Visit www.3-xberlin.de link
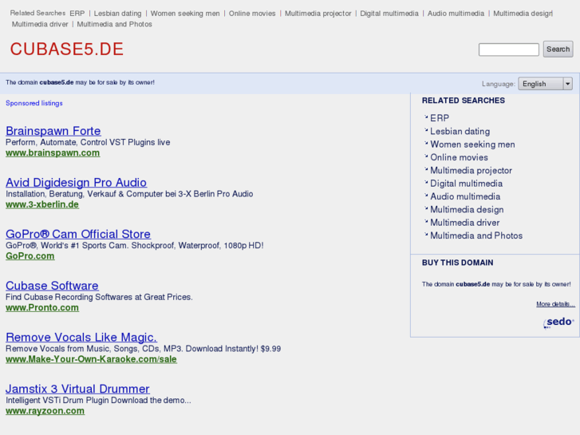The image size is (580, 435). point(42,204)
